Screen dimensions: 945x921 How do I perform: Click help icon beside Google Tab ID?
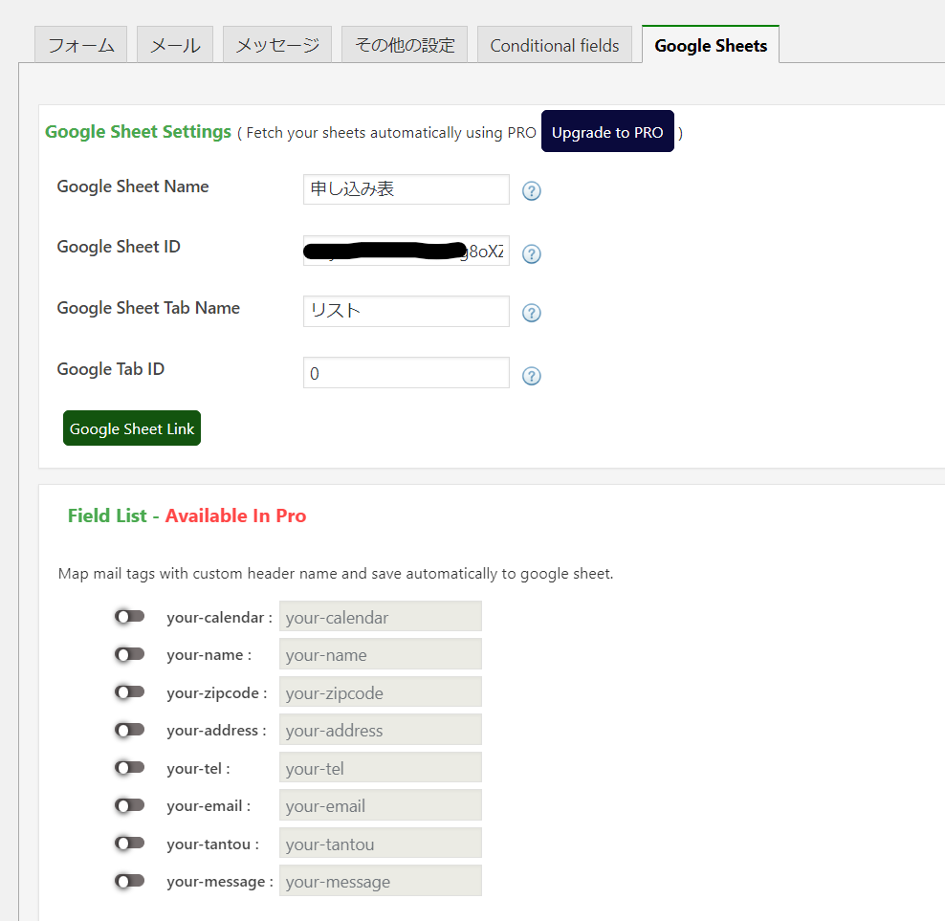point(532,376)
